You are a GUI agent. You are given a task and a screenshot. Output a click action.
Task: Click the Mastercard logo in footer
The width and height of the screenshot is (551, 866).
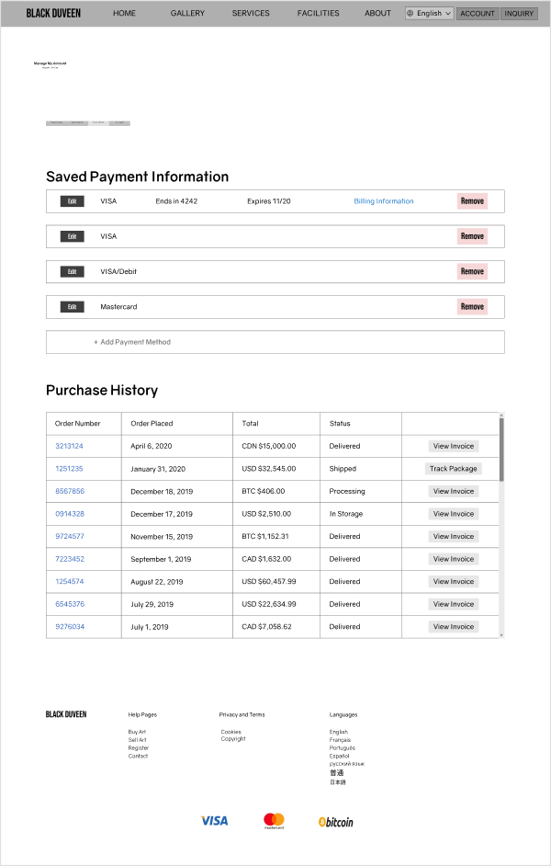pos(274,821)
